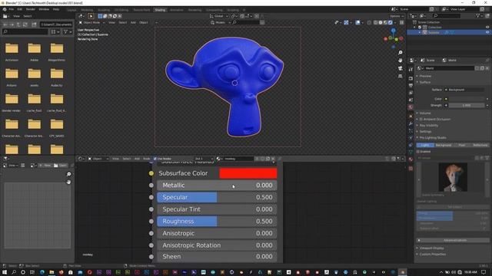Open the Tool properties tab icon
The image size is (492, 276).
pyautogui.click(x=411, y=70)
